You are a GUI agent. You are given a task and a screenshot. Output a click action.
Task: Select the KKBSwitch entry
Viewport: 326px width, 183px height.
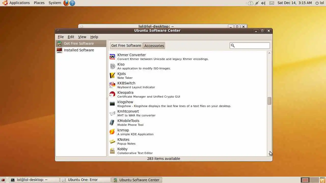click(x=188, y=85)
